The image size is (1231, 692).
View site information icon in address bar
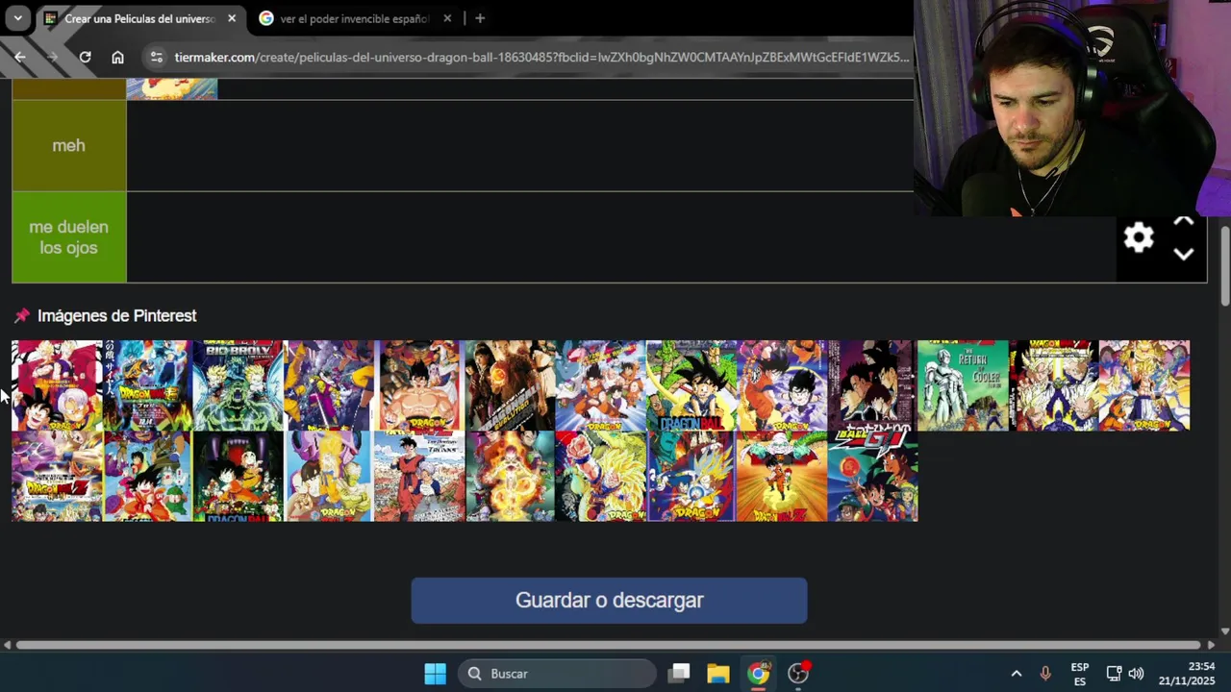(157, 57)
